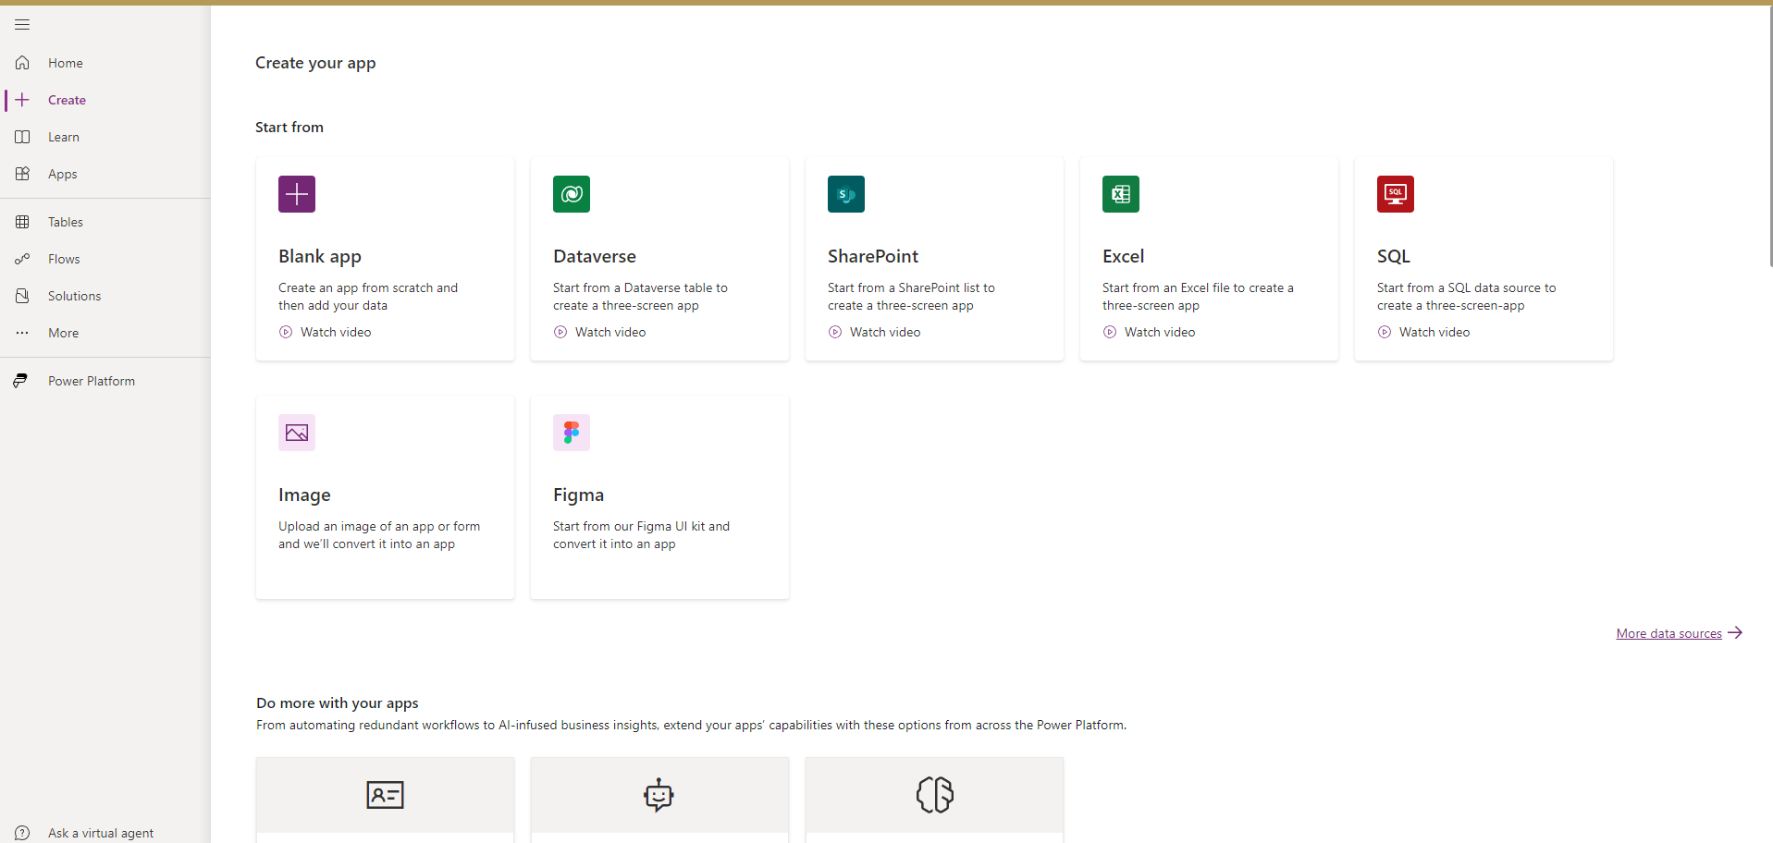Ask a virtual agent for help

coord(100,833)
